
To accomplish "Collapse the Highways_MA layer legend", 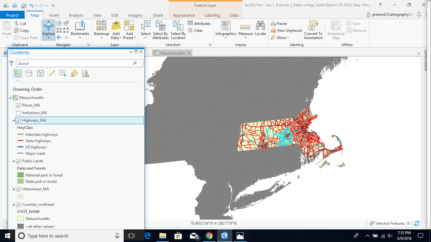I will (14, 120).
